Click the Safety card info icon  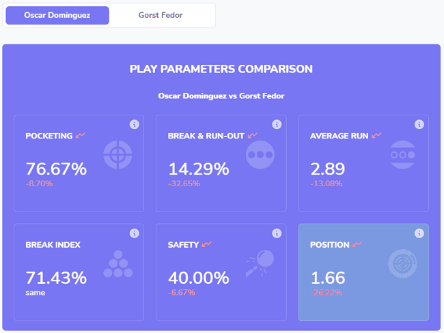277,233
